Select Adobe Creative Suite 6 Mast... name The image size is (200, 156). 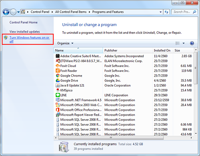[x=80, y=56]
